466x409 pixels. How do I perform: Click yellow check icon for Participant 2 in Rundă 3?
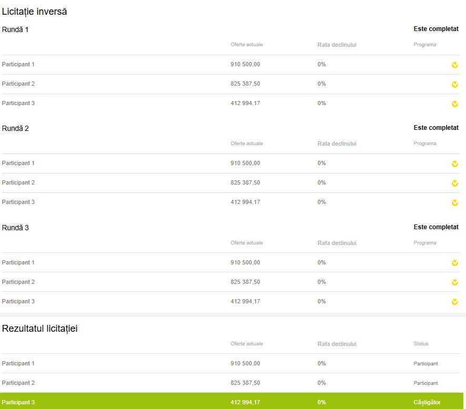coord(454,283)
